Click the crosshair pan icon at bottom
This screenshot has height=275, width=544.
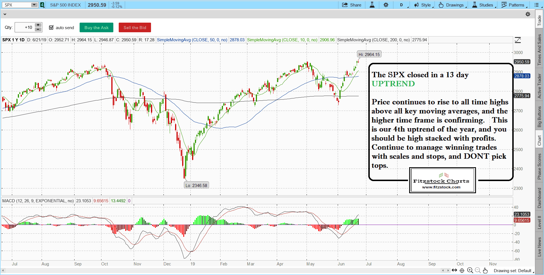(x=462, y=270)
